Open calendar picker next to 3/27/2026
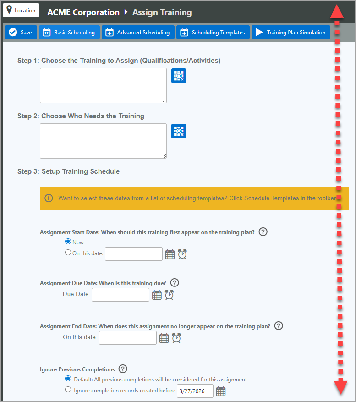The height and width of the screenshot is (402, 356). (x=221, y=391)
